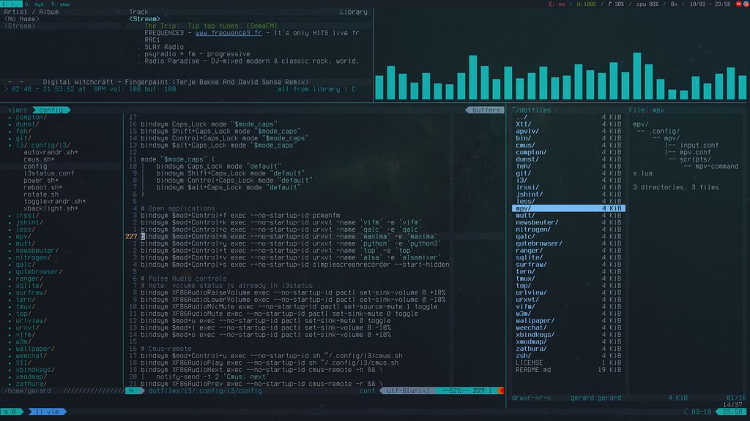Click the Library view label in cmus
This screenshot has height=421, width=750.
(354, 12)
